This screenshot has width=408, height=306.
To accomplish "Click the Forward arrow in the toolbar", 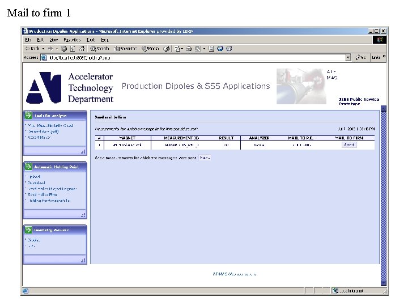I will pyautogui.click(x=50, y=49).
